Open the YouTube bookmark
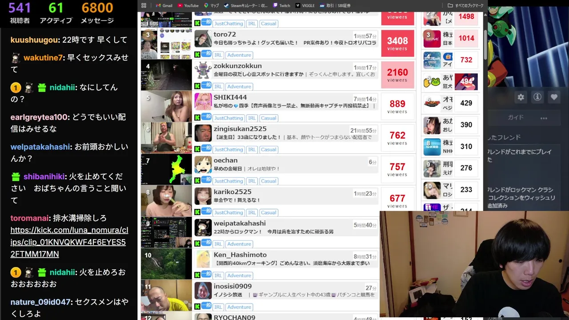Viewport: 569px width, 320px height. coord(188,5)
